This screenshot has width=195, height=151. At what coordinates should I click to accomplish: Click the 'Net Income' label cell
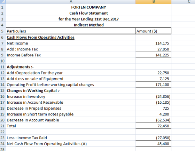pos(71,43)
